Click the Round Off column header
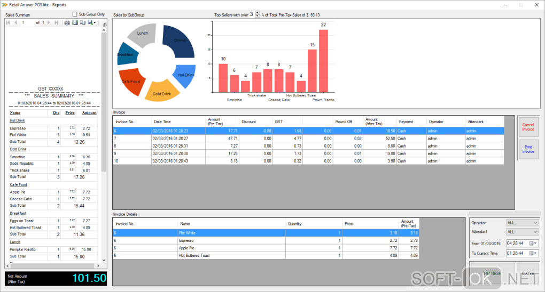Image resolution: width=545 pixels, height=292 pixels. [x=348, y=121]
